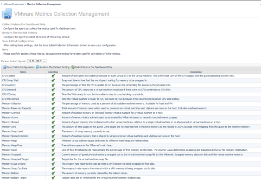Open the Please Select Agent dropdown
The height and width of the screenshot is (180, 261).
click(x=37, y=61)
